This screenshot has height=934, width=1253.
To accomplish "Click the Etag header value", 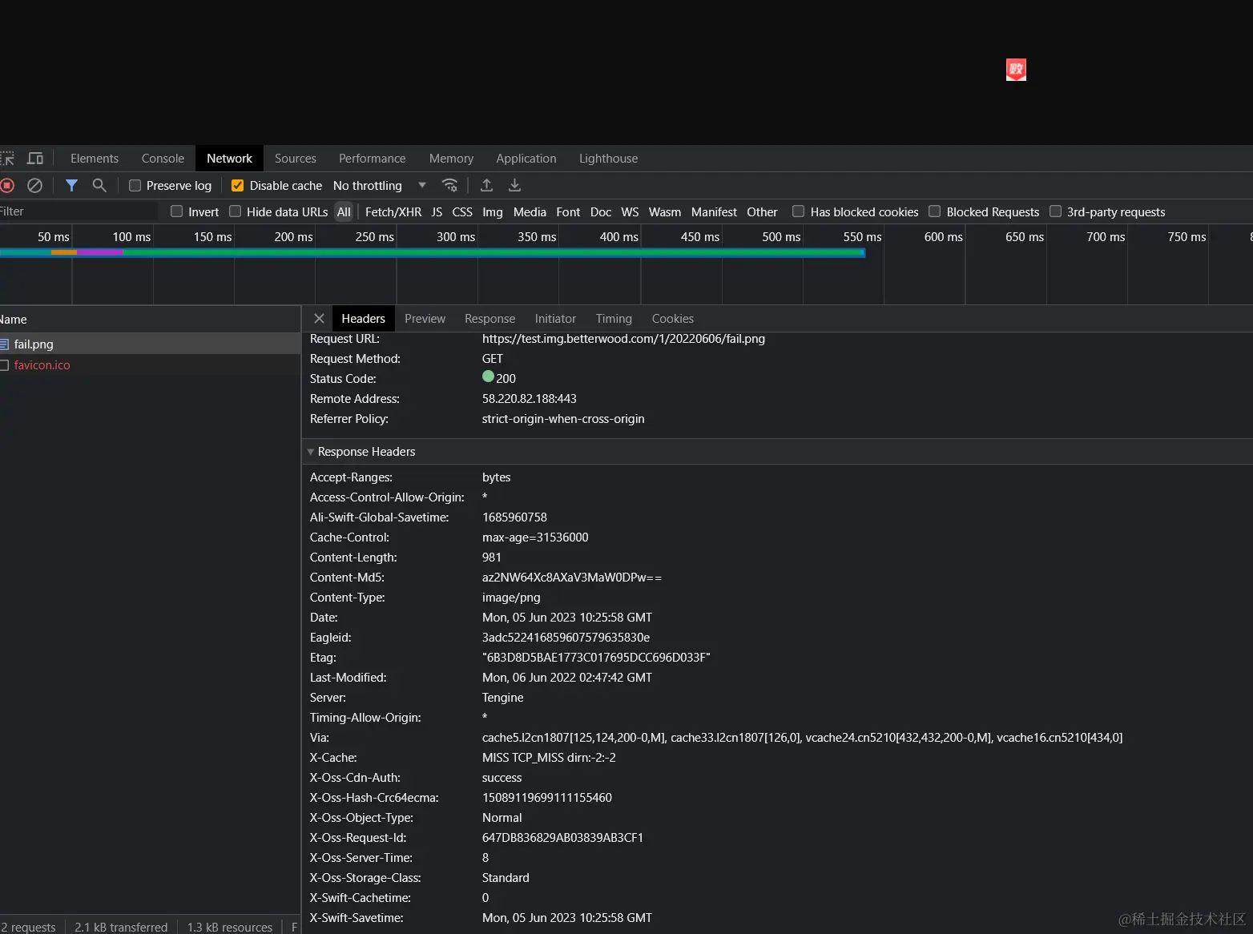I will 596,658.
